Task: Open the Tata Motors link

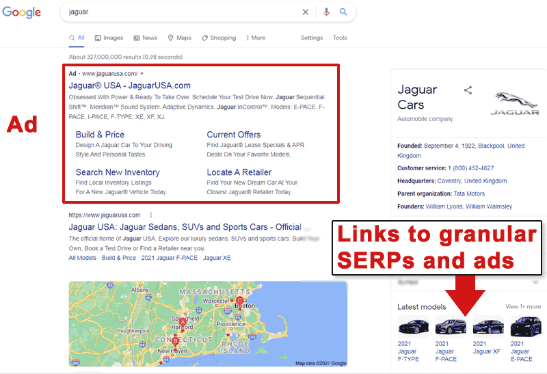Action: (469, 194)
